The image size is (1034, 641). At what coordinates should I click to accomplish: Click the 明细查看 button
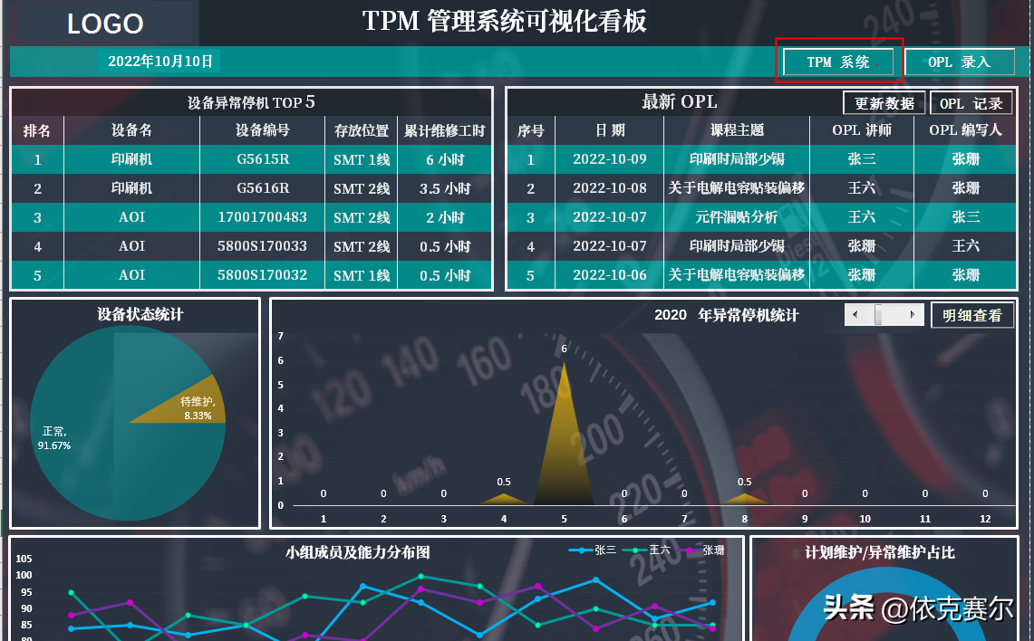click(972, 316)
